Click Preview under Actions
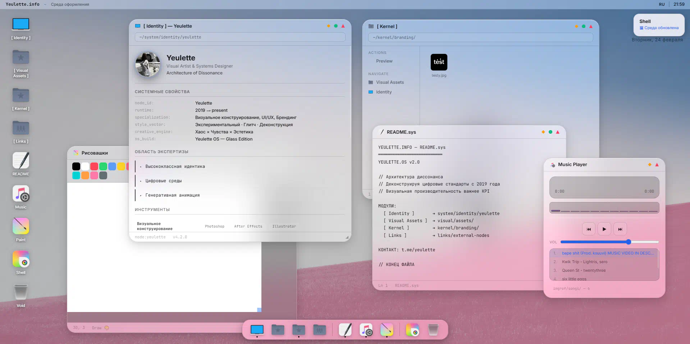This screenshot has width=690, height=344. click(384, 61)
